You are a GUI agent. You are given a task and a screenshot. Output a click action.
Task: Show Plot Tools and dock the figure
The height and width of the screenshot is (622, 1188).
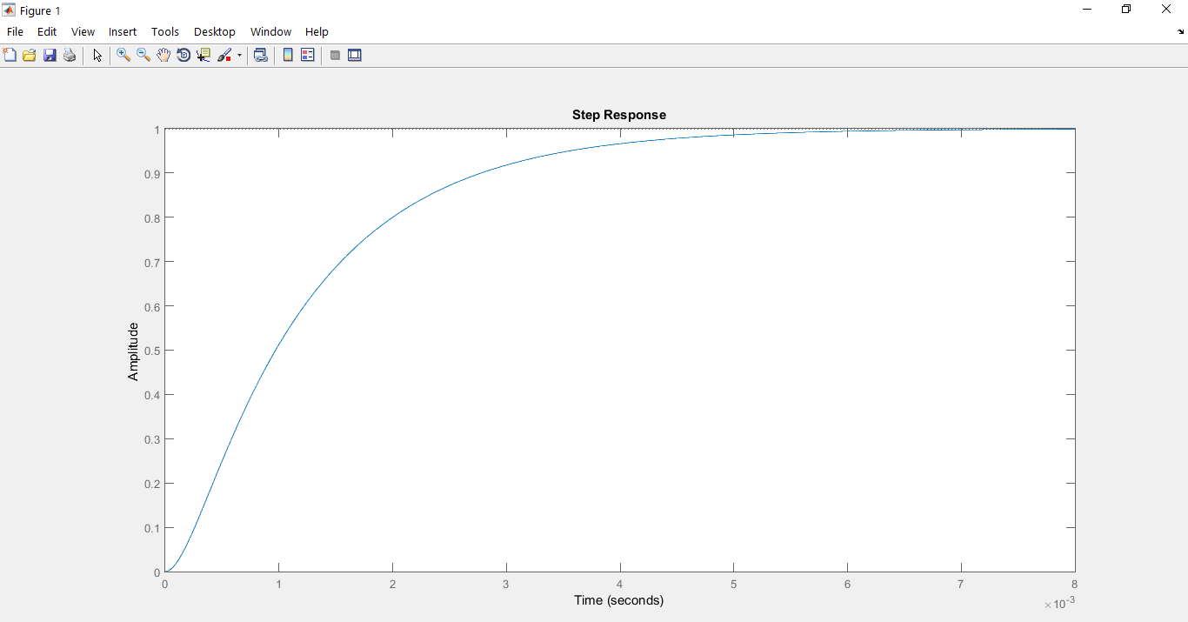pos(355,55)
